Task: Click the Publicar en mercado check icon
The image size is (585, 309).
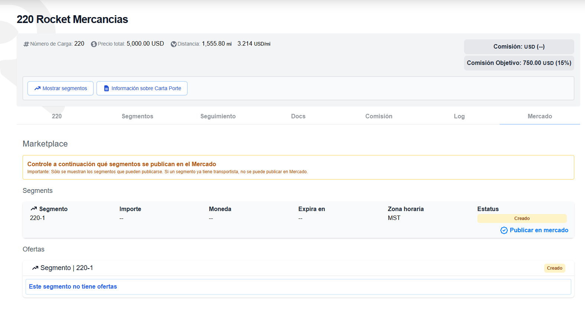Action: [504, 230]
